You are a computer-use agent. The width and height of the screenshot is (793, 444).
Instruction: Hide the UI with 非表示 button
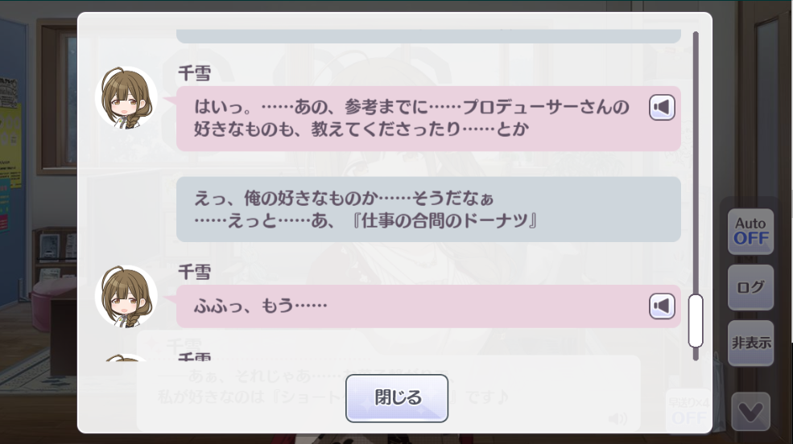point(750,343)
